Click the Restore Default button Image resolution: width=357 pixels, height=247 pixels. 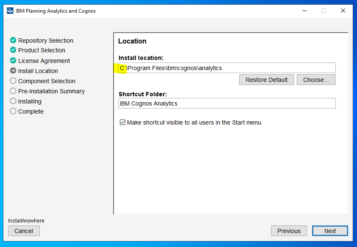pyautogui.click(x=266, y=80)
